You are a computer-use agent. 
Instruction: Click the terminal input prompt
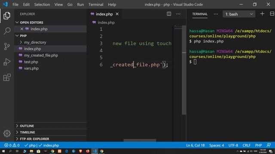coord(195,62)
